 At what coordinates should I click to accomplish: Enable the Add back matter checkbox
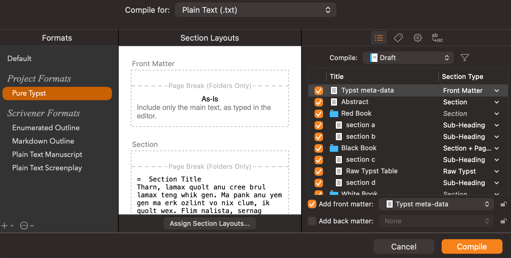point(312,221)
